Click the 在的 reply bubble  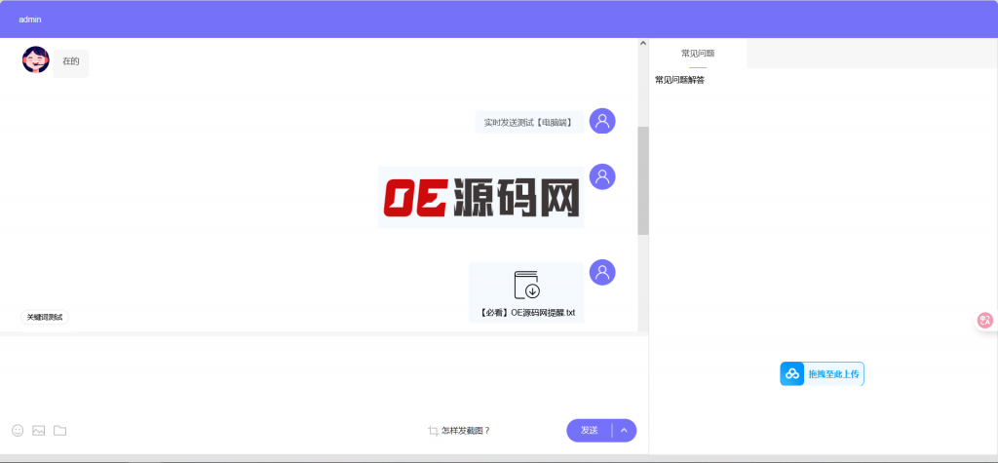coord(70,63)
